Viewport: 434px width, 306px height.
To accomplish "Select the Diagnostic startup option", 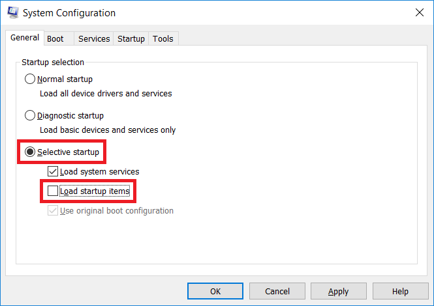I will click(30, 115).
